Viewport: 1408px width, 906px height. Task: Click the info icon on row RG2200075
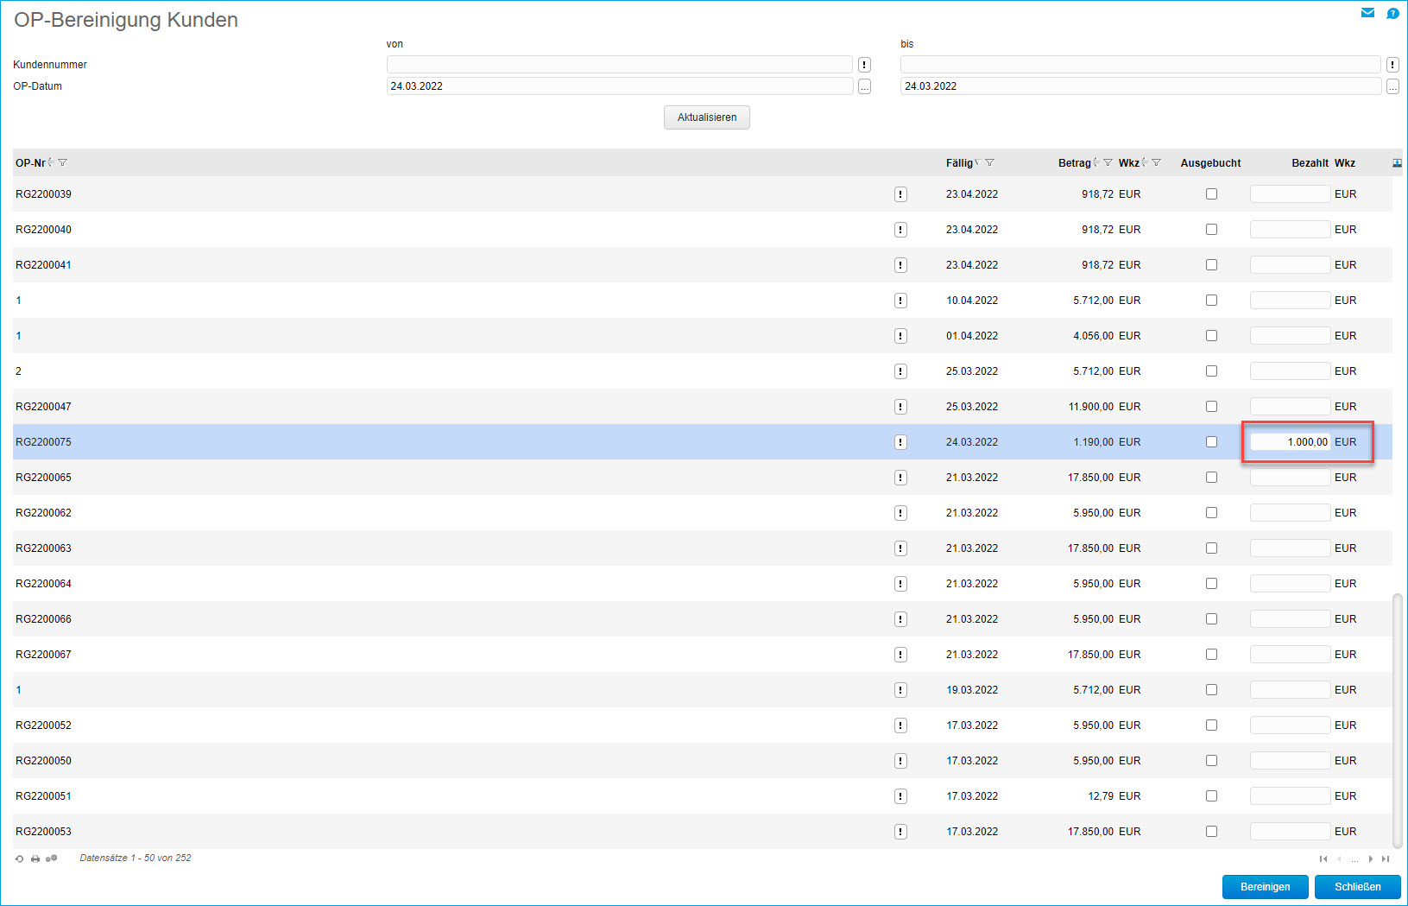point(900,442)
